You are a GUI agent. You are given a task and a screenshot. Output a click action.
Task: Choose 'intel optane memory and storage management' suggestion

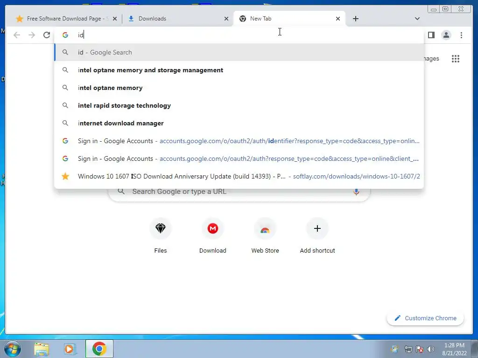239,70
